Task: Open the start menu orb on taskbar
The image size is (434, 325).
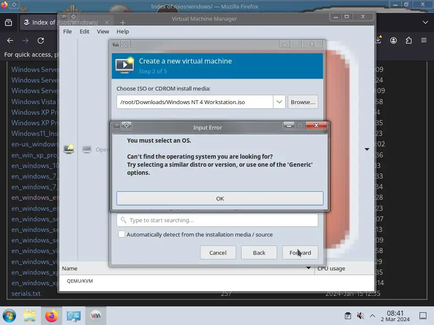Action: (x=9, y=316)
